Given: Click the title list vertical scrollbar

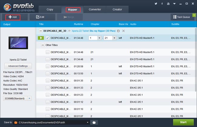Looking at the screenshot, I should coord(195,60).
